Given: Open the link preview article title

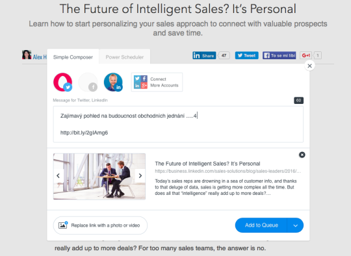Looking at the screenshot, I should [x=207, y=164].
